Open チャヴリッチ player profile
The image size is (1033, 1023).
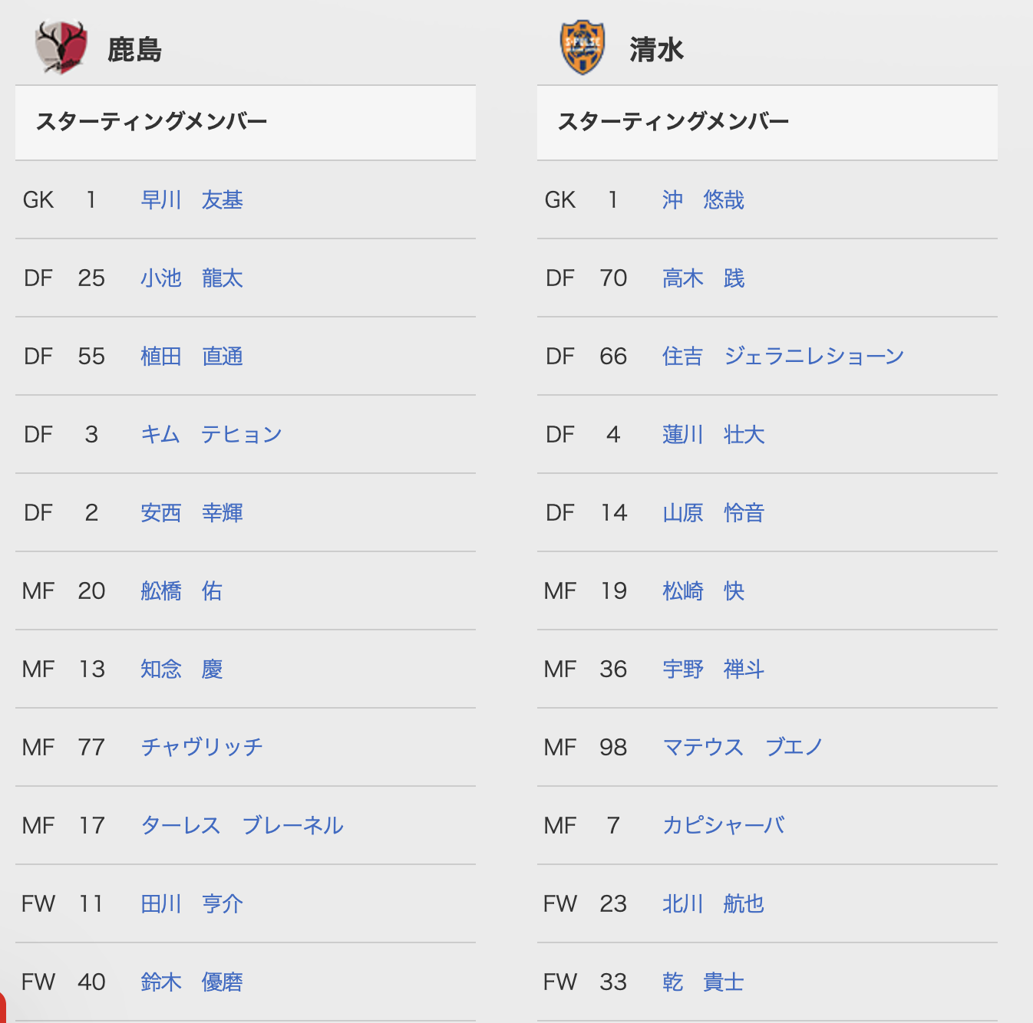[202, 748]
